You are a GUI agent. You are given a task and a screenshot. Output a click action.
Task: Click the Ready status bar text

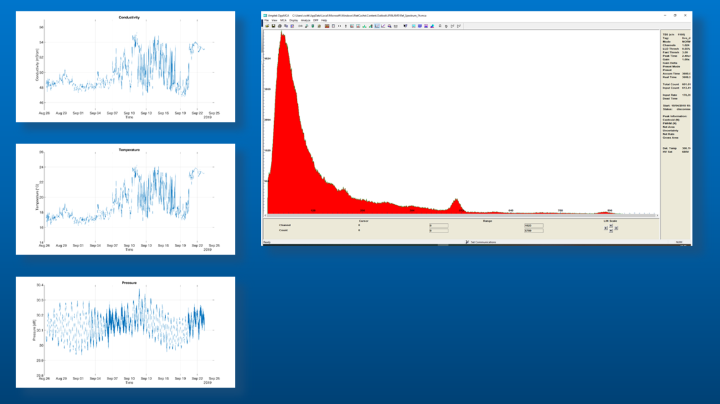[x=267, y=242]
